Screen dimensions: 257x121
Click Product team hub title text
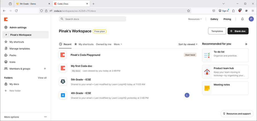pos(224,68)
